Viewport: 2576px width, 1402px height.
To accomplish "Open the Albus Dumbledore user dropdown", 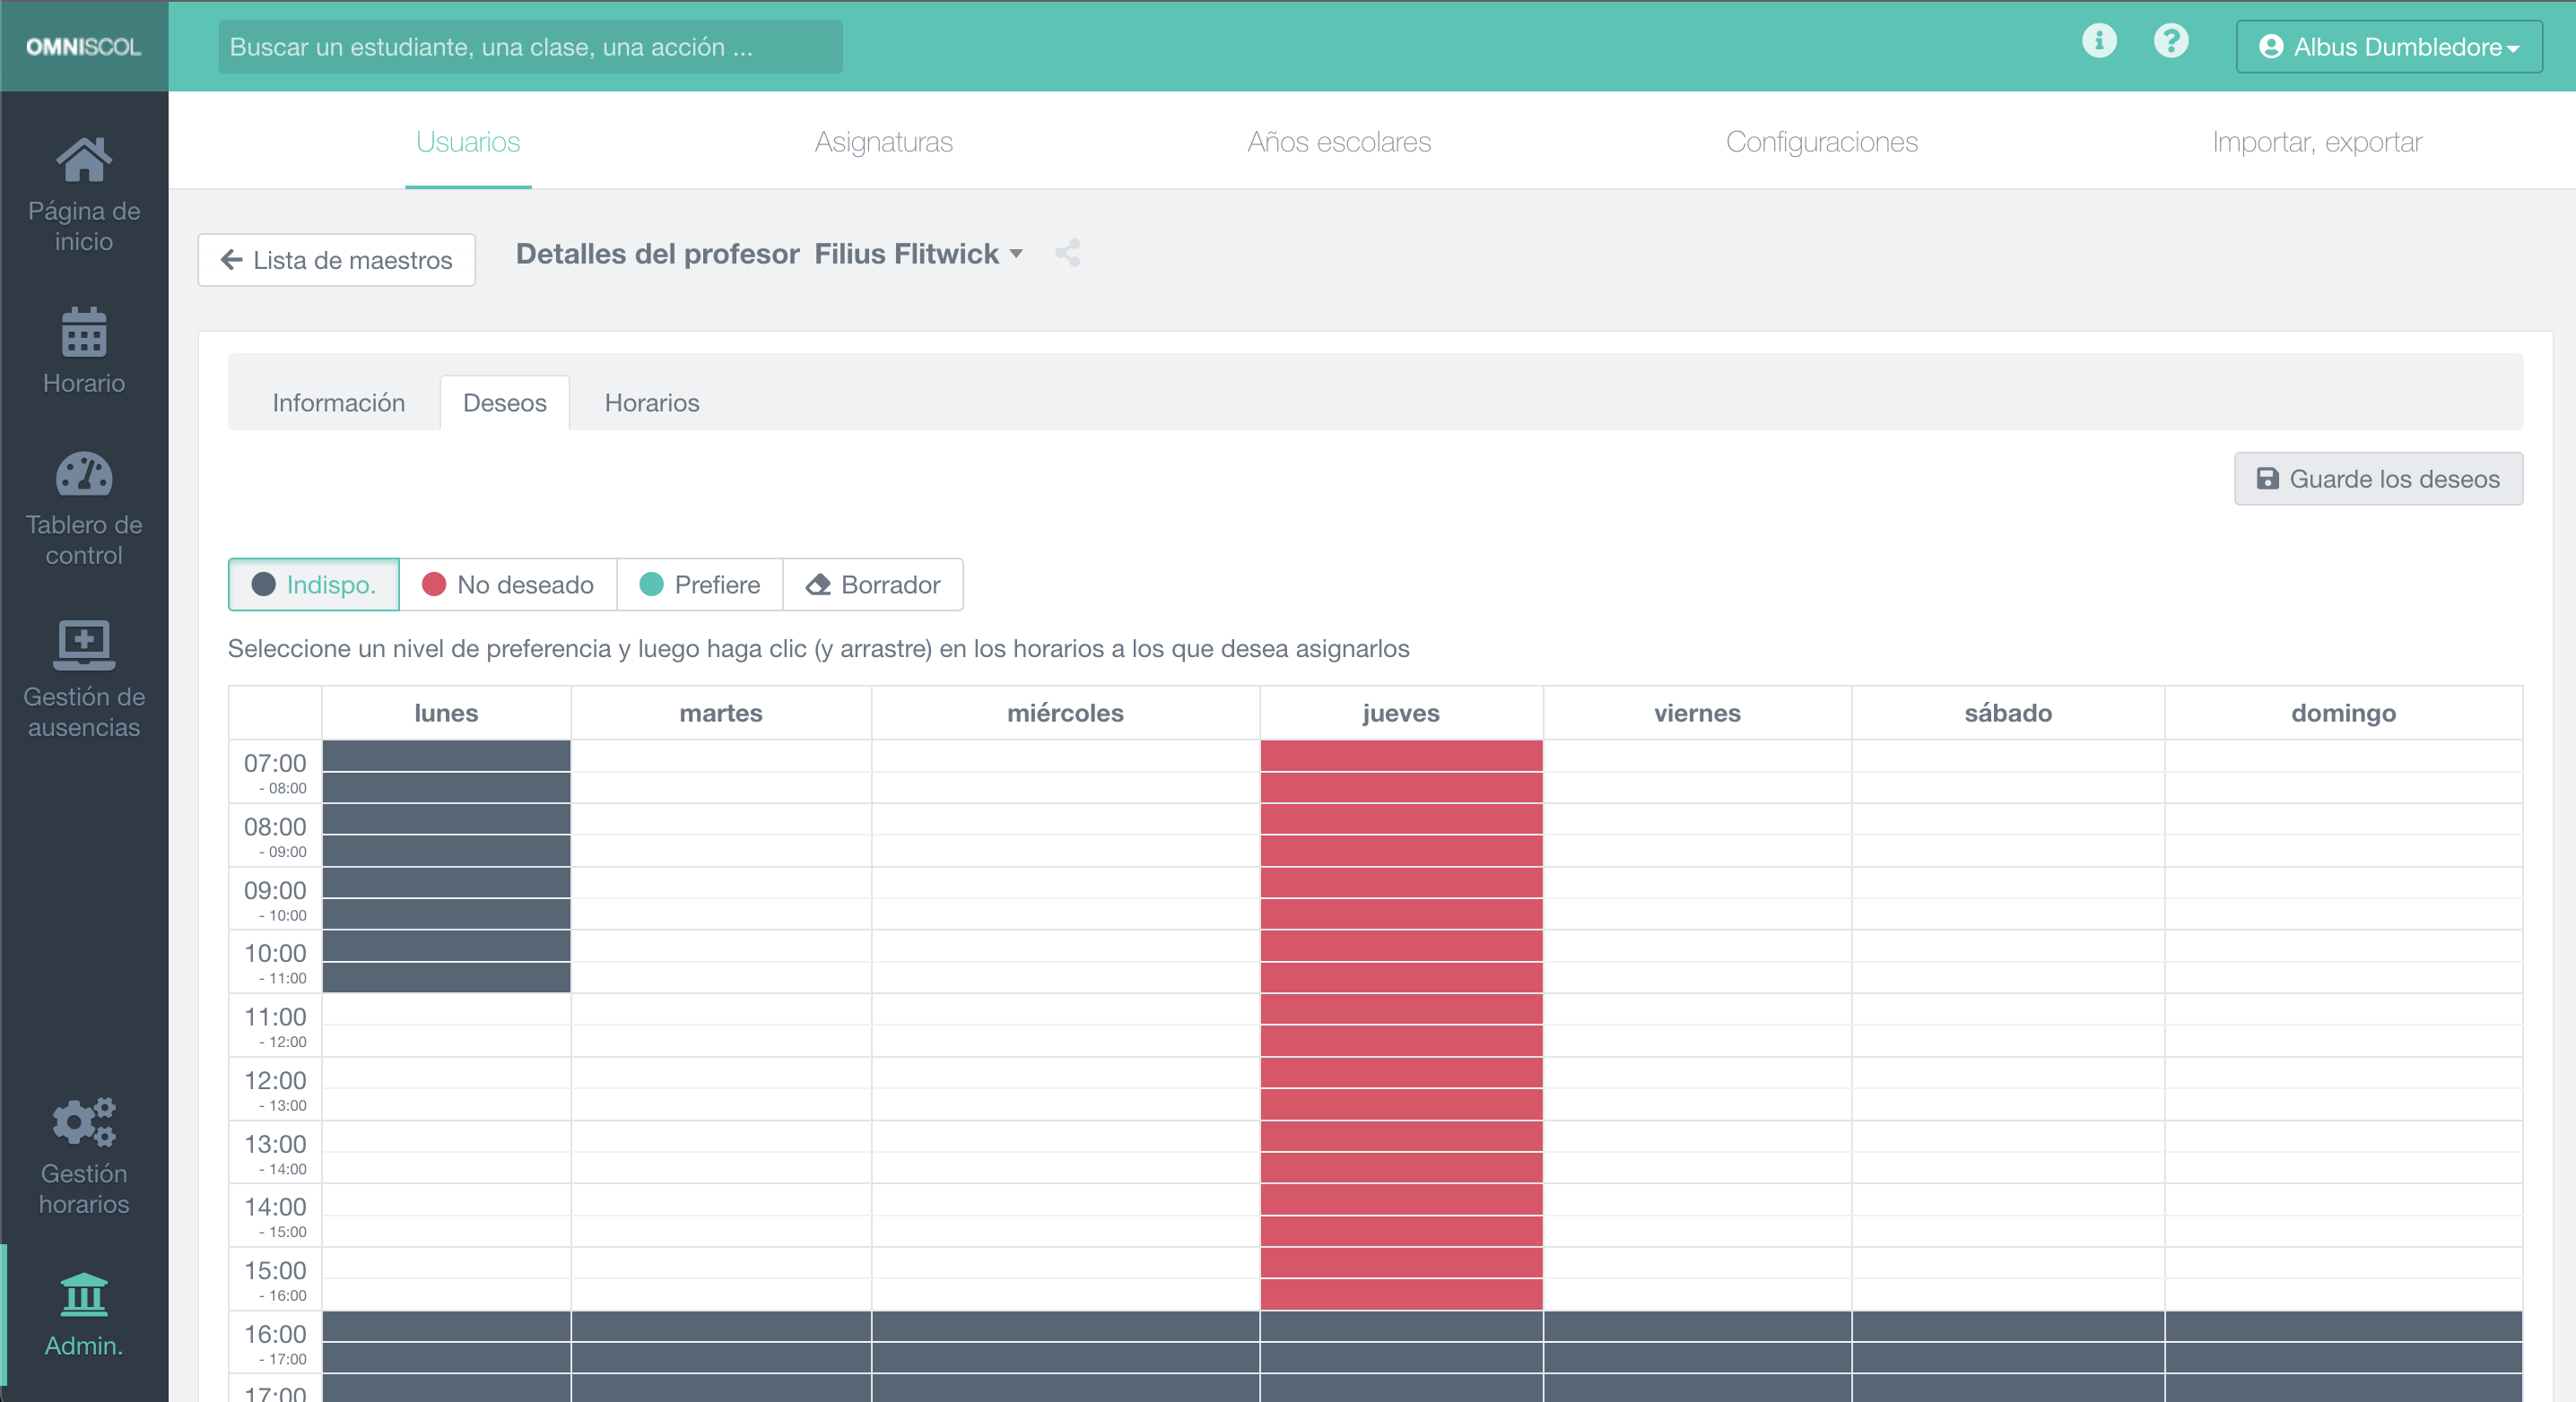I will 2388,47.
